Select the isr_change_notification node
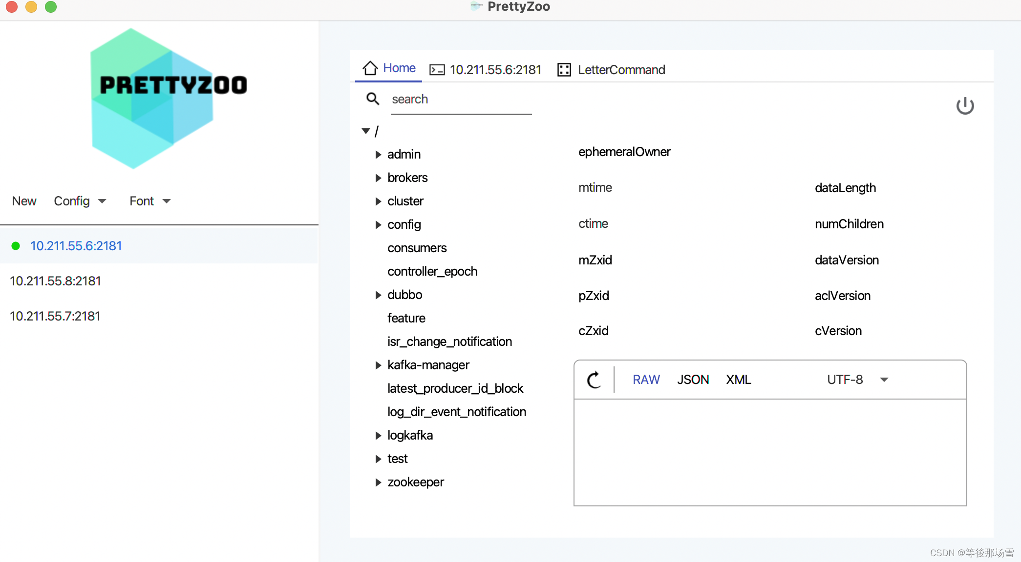 coord(449,342)
